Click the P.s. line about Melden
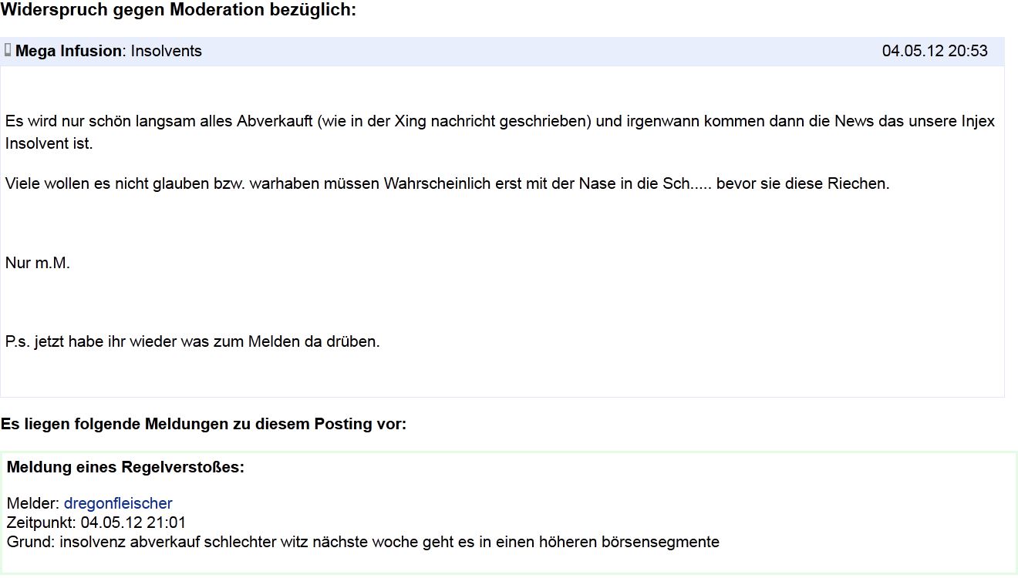The width and height of the screenshot is (1018, 578). pos(193,341)
